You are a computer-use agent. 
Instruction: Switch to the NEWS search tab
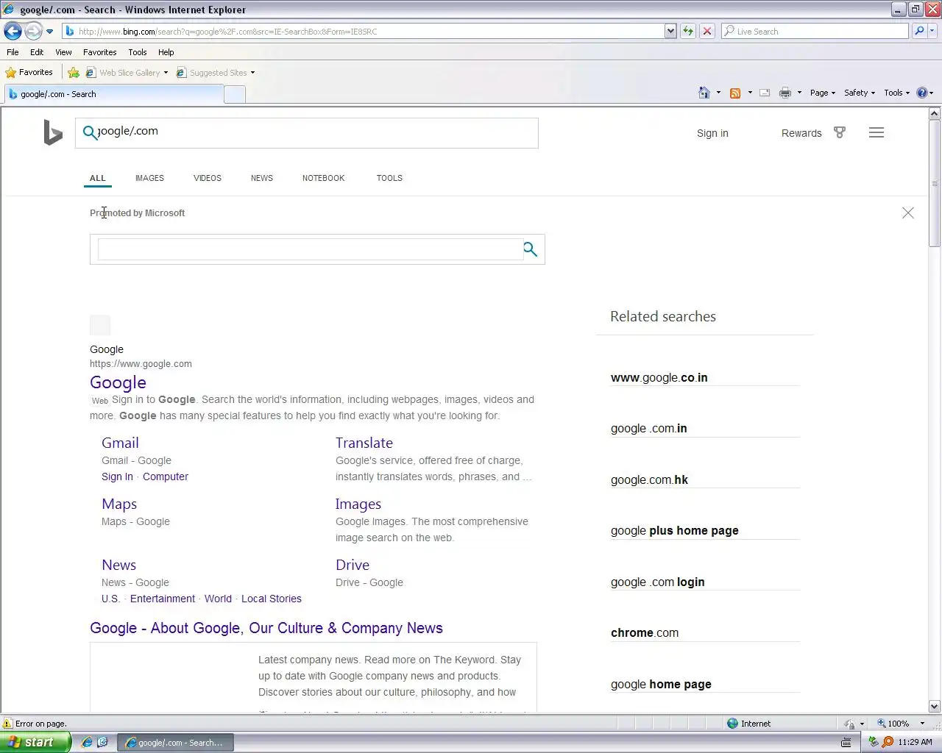click(x=262, y=178)
